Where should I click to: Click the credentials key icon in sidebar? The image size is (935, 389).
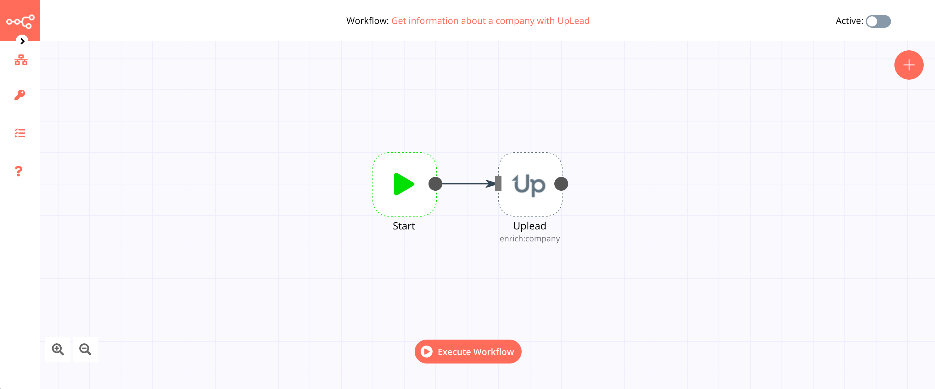click(x=20, y=95)
